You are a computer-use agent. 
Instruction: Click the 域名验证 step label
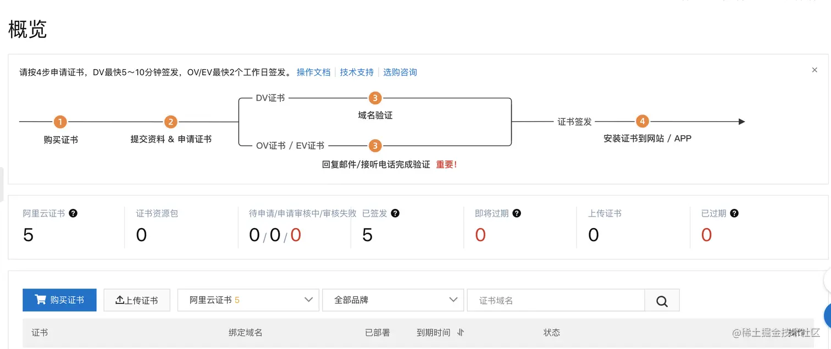(x=375, y=115)
